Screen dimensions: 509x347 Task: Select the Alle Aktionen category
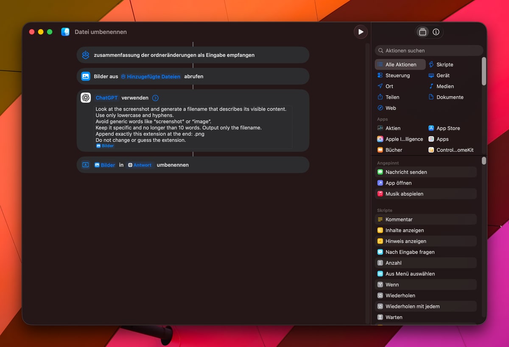[x=400, y=64]
